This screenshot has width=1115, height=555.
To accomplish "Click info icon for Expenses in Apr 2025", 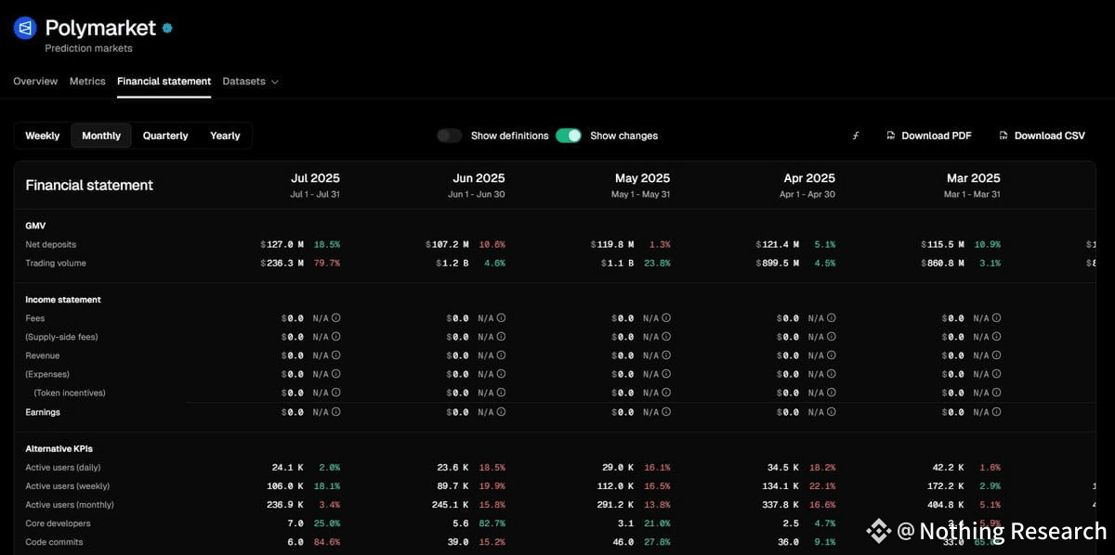I will pos(832,374).
